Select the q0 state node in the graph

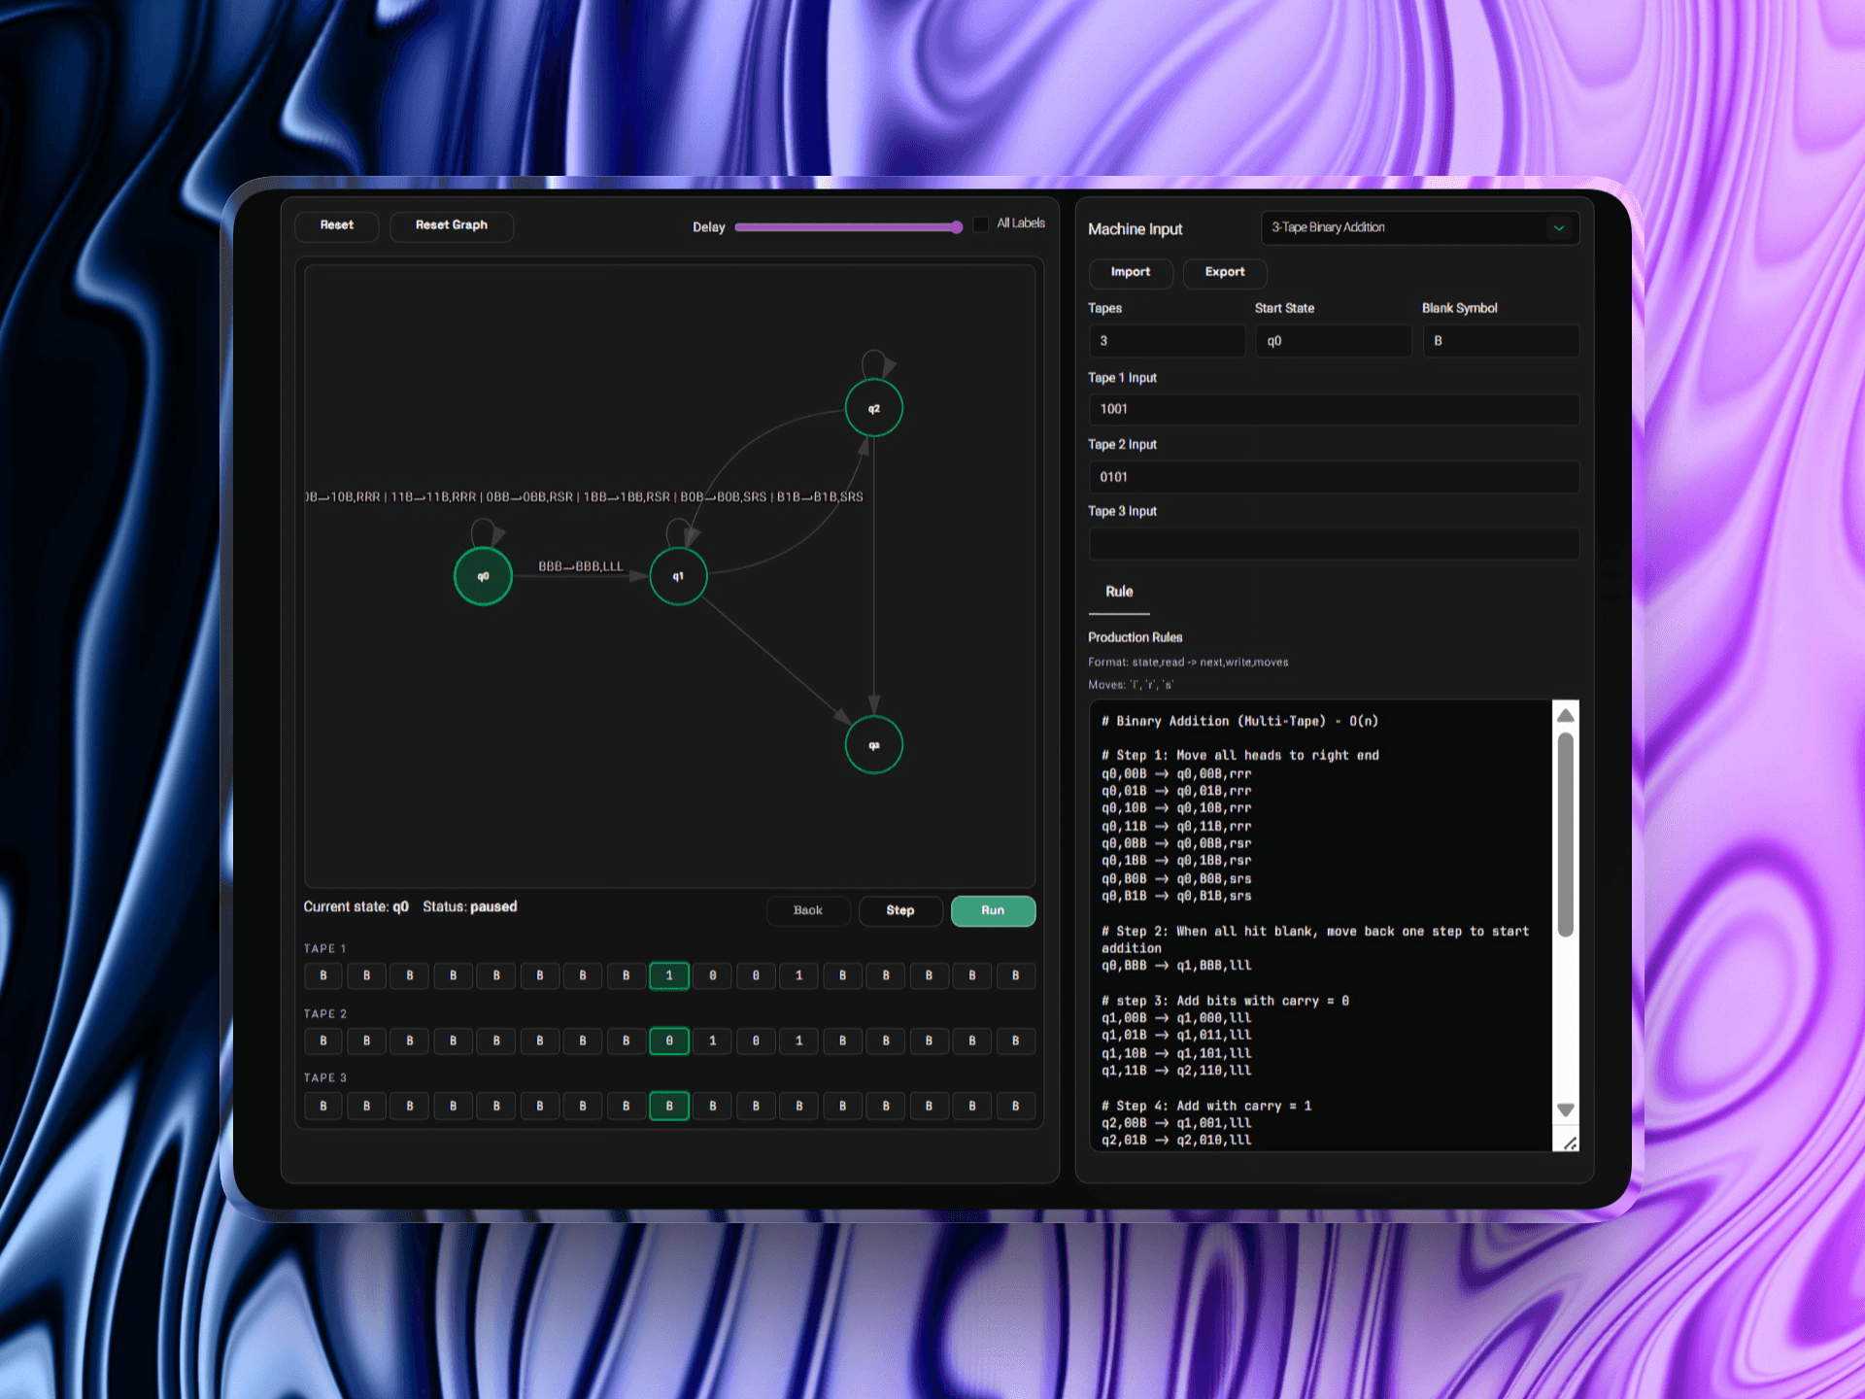(x=482, y=575)
